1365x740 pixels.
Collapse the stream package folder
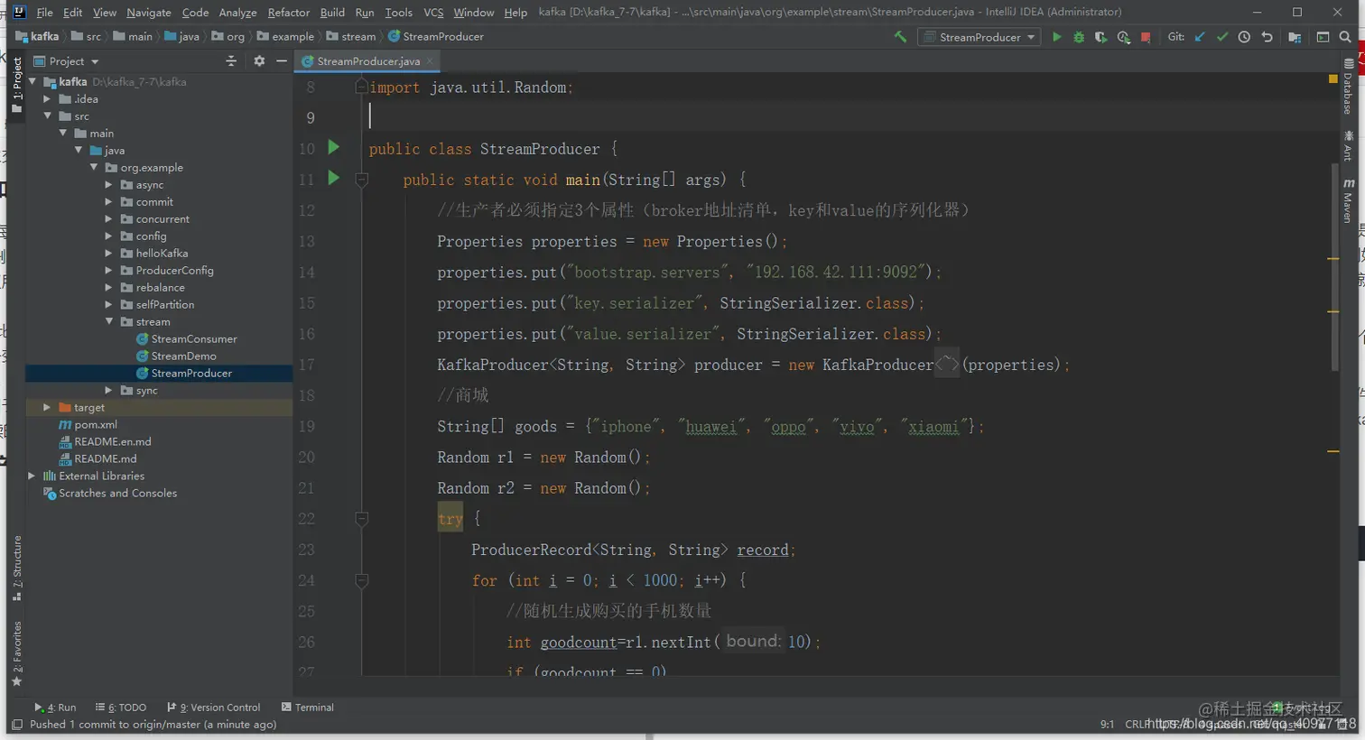(x=108, y=321)
